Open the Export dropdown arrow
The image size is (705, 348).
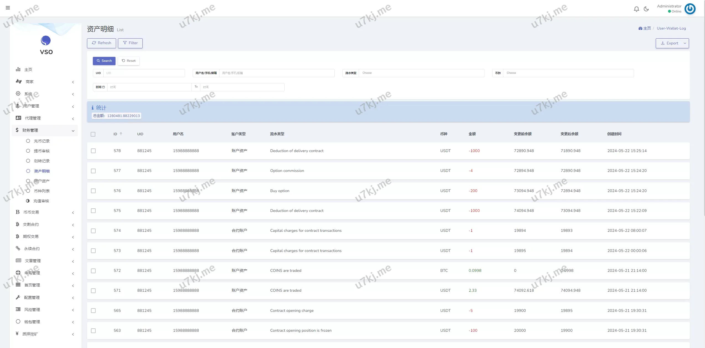point(685,43)
